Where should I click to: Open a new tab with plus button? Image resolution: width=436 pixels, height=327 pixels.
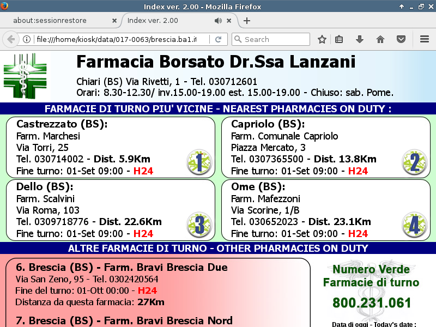[x=247, y=21]
